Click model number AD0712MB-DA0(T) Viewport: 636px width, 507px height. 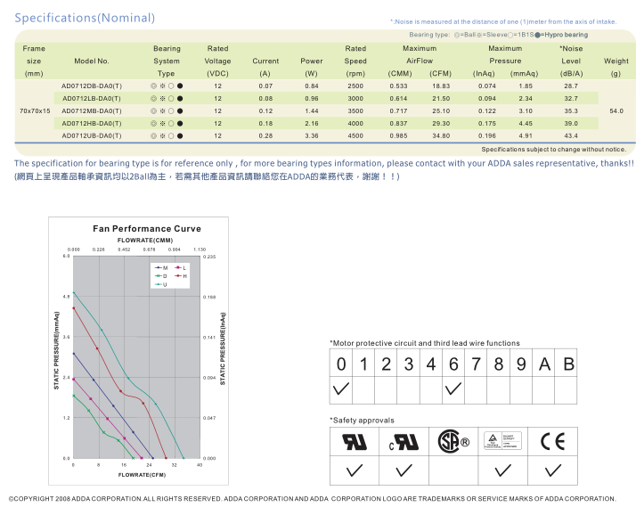click(x=92, y=111)
